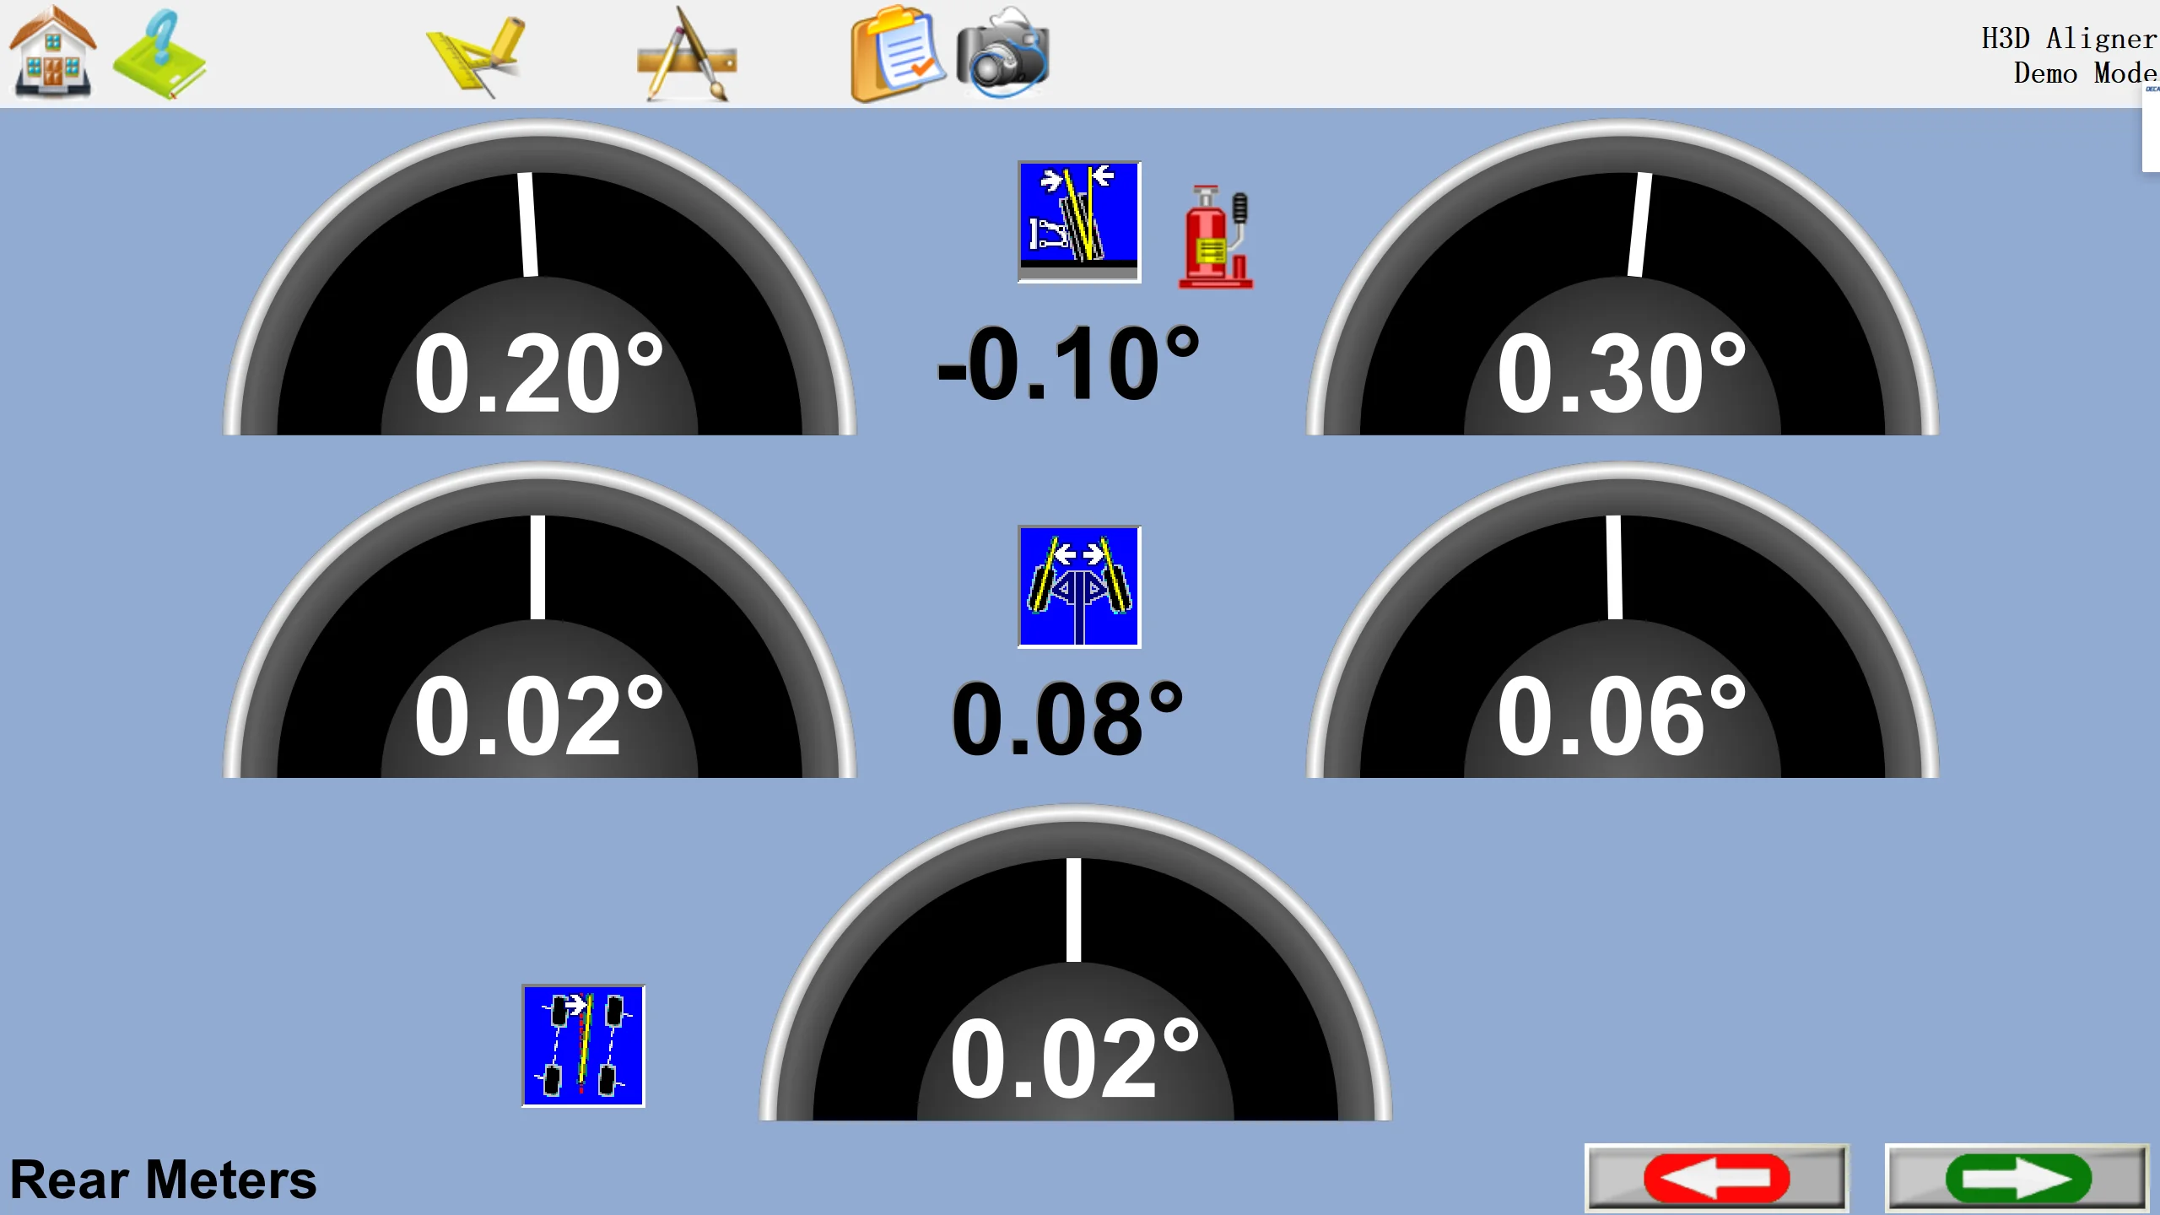Image resolution: width=2160 pixels, height=1215 pixels.
Task: Open the help book icon
Action: coord(160,54)
